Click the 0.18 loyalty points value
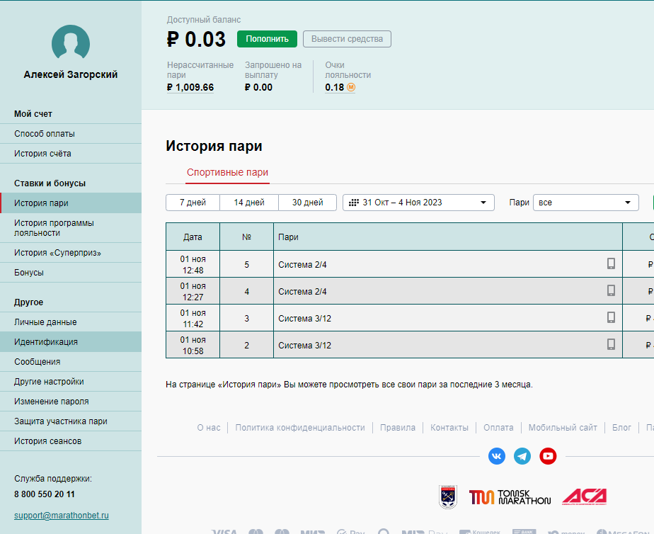The image size is (654, 534). [x=335, y=87]
